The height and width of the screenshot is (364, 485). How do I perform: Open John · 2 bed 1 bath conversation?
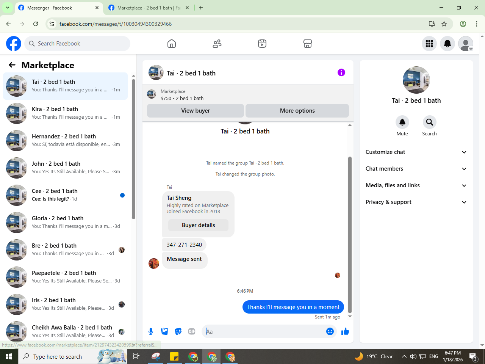pyautogui.click(x=65, y=168)
